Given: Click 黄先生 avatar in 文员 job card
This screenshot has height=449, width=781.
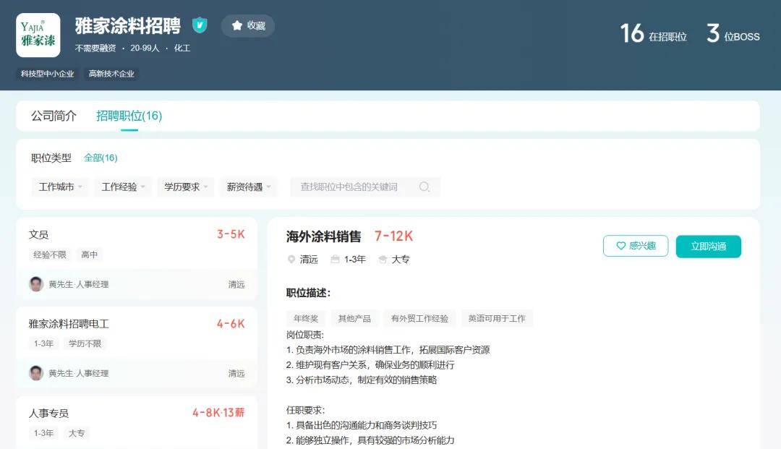Looking at the screenshot, I should click(36, 284).
